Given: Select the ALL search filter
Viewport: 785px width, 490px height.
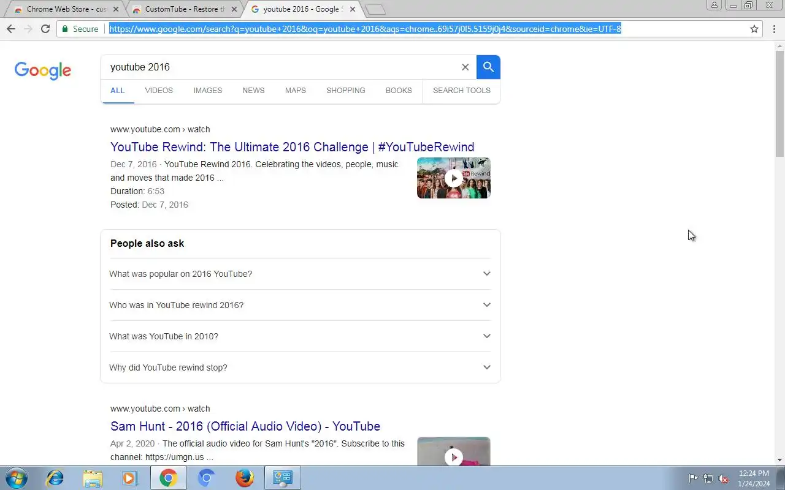Looking at the screenshot, I should tap(117, 91).
